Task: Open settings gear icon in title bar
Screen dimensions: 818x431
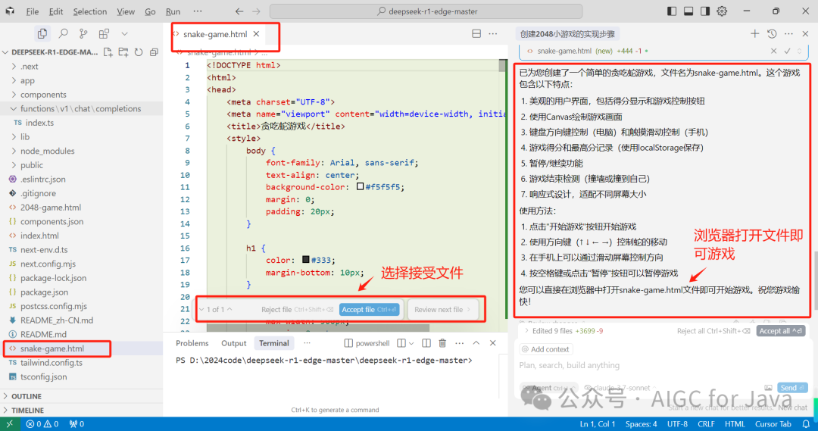Action: 722,11
